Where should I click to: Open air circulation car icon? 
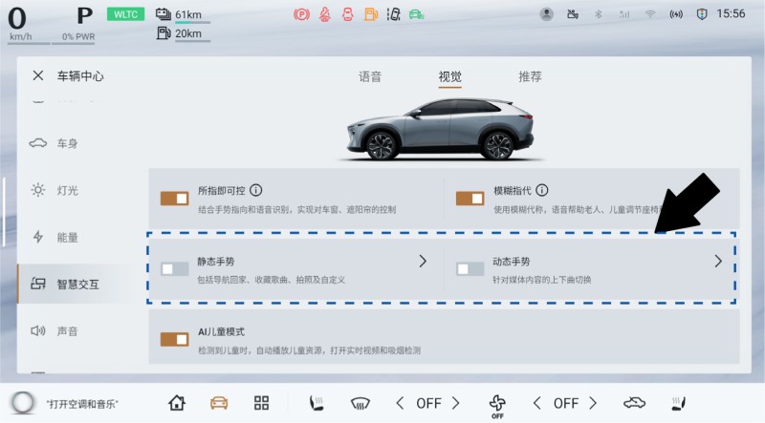coord(634,403)
